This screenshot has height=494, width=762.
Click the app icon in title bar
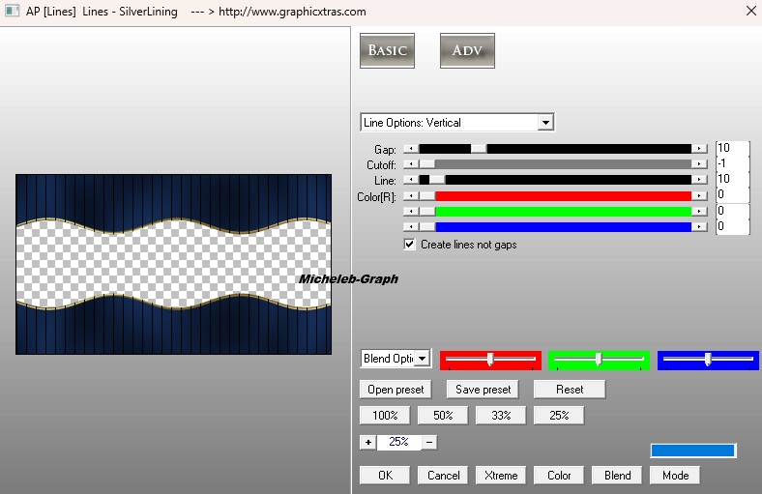pyautogui.click(x=12, y=12)
